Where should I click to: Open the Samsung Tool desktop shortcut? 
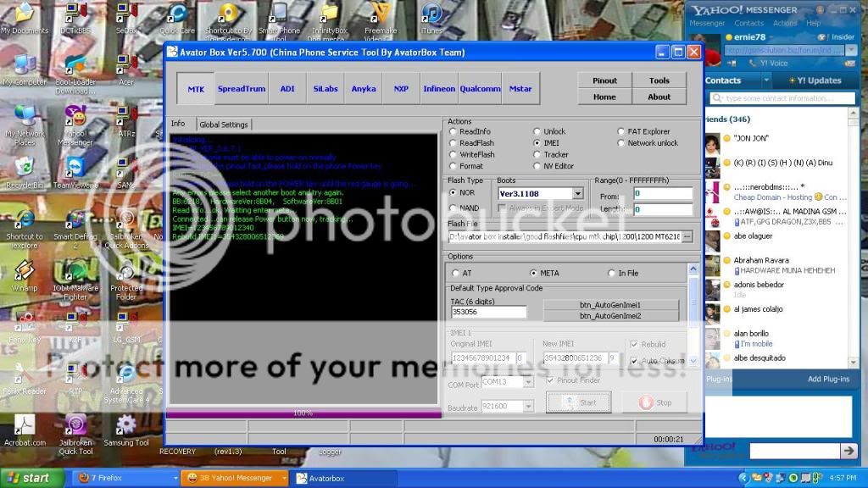click(125, 425)
